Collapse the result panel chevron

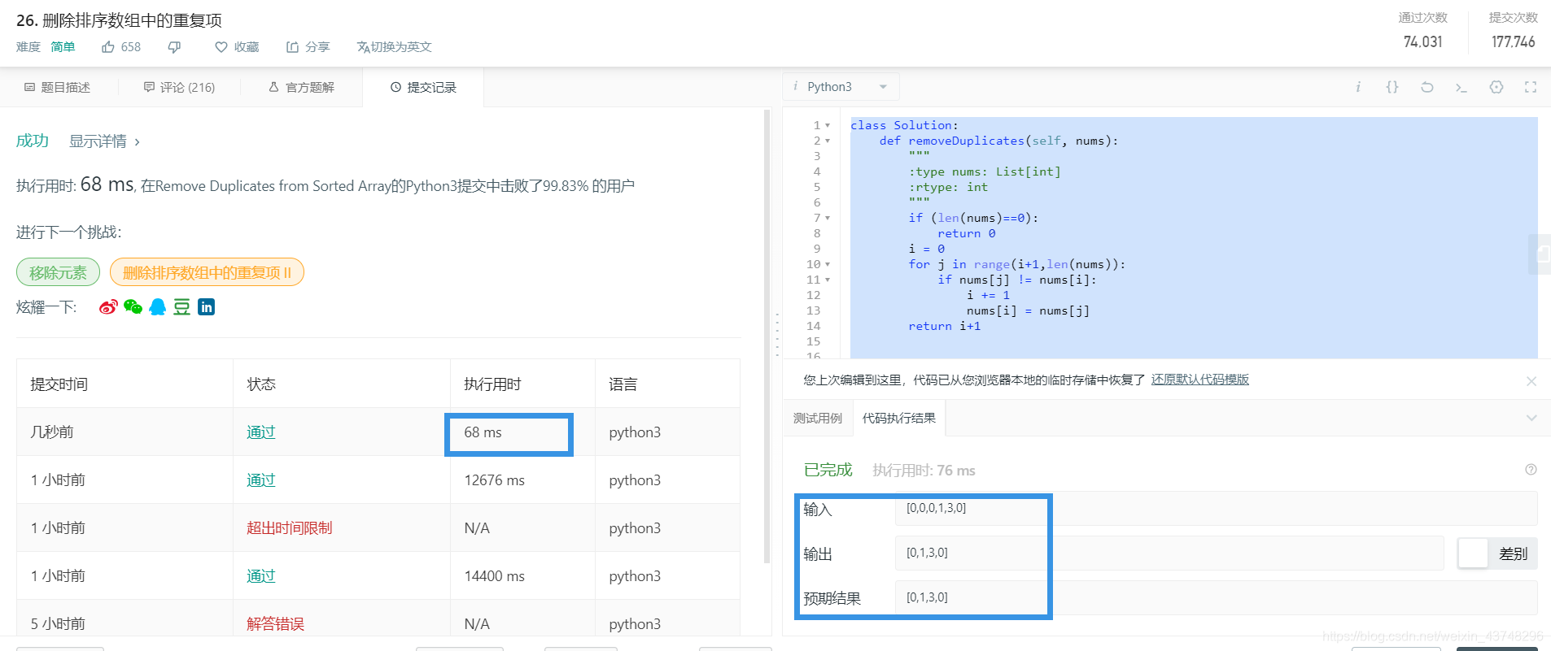point(1531,418)
